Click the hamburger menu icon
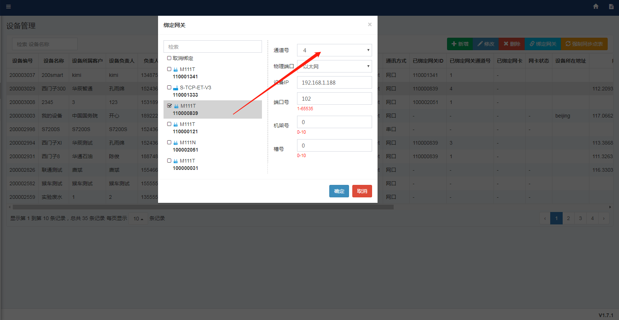619x320 pixels. (8, 7)
